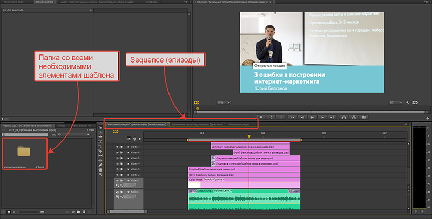Click the timeline playhead marker
This screenshot has width=432, height=219.
248,137
